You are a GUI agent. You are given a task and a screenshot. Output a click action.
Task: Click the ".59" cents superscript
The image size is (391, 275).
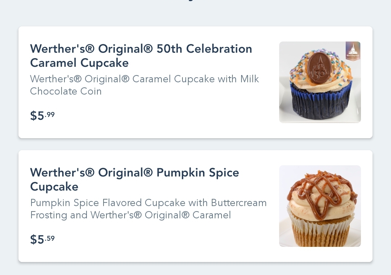[50, 238]
